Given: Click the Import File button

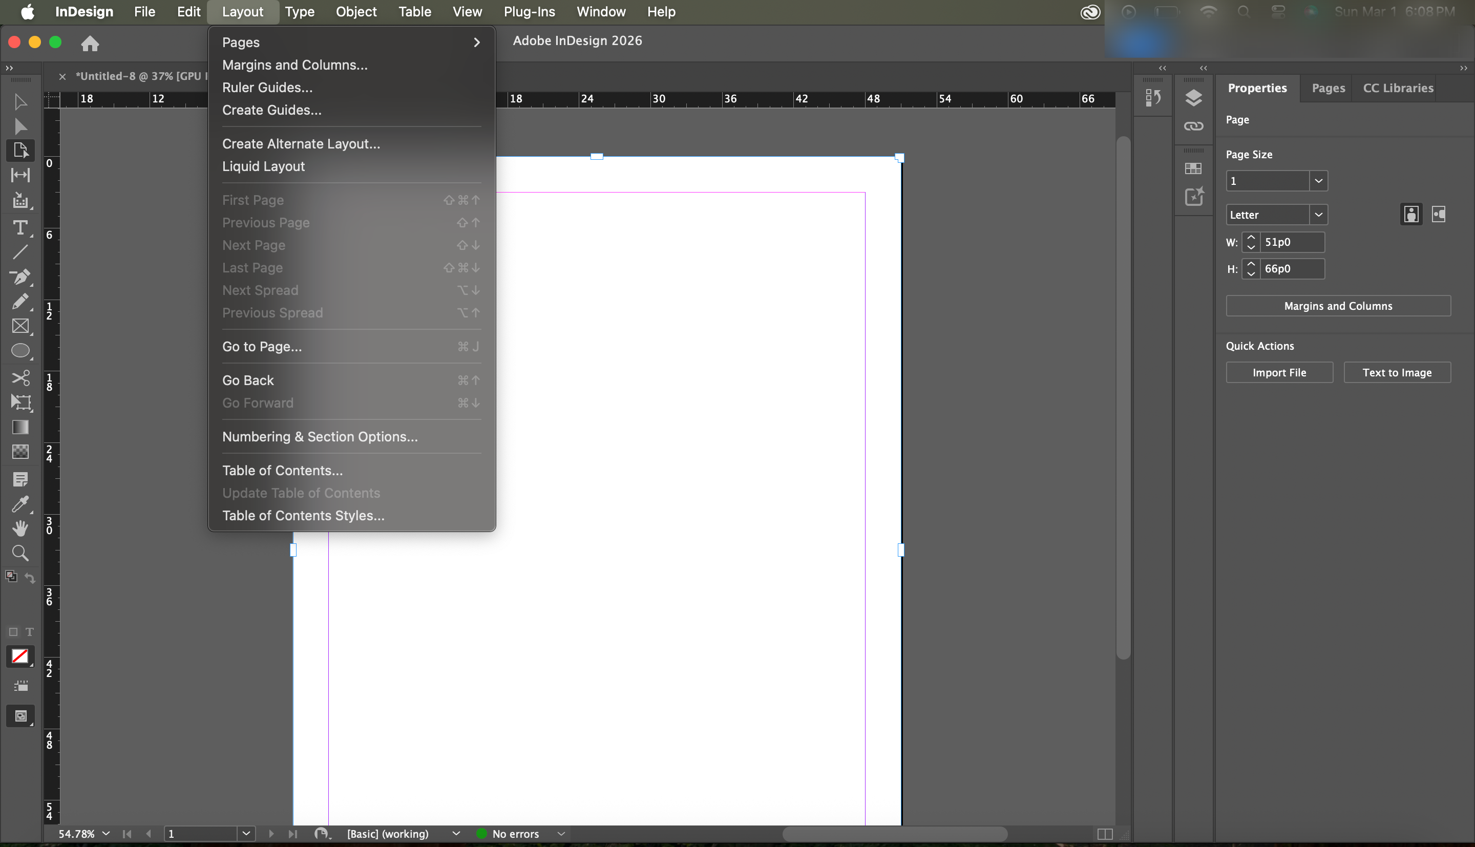Looking at the screenshot, I should 1279,372.
